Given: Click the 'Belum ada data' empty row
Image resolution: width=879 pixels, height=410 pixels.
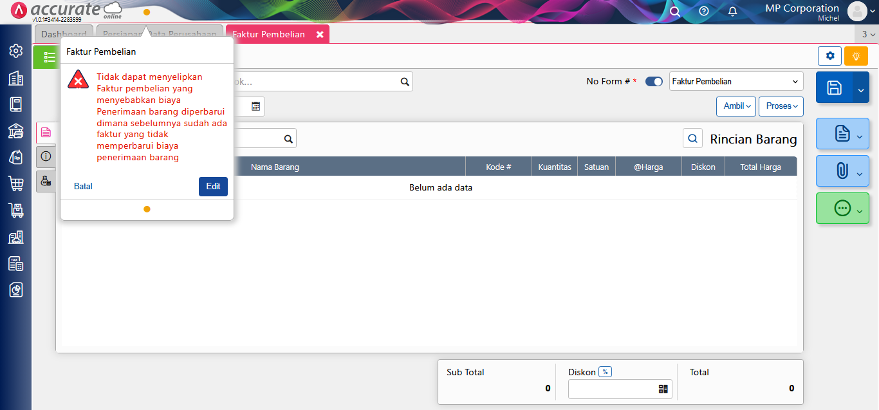Looking at the screenshot, I should [x=441, y=188].
